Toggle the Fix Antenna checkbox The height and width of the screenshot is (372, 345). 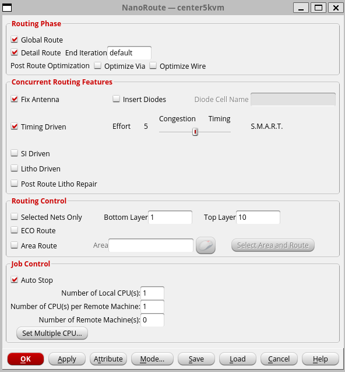coord(14,99)
